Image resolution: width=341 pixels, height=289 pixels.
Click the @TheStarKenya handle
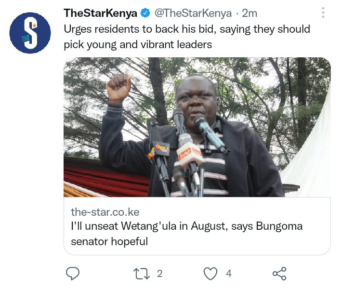tap(193, 13)
